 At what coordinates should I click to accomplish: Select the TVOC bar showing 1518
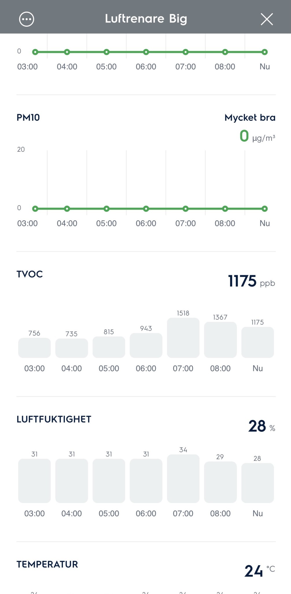point(183,338)
